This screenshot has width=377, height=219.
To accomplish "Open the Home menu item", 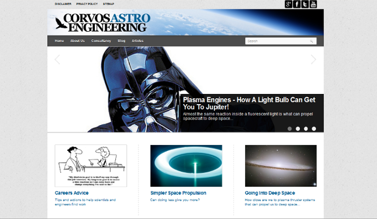I will click(59, 41).
